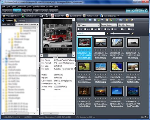The image size is (150, 120).
Task: Click the back arrow in browser toolbar
Action: (78, 20)
